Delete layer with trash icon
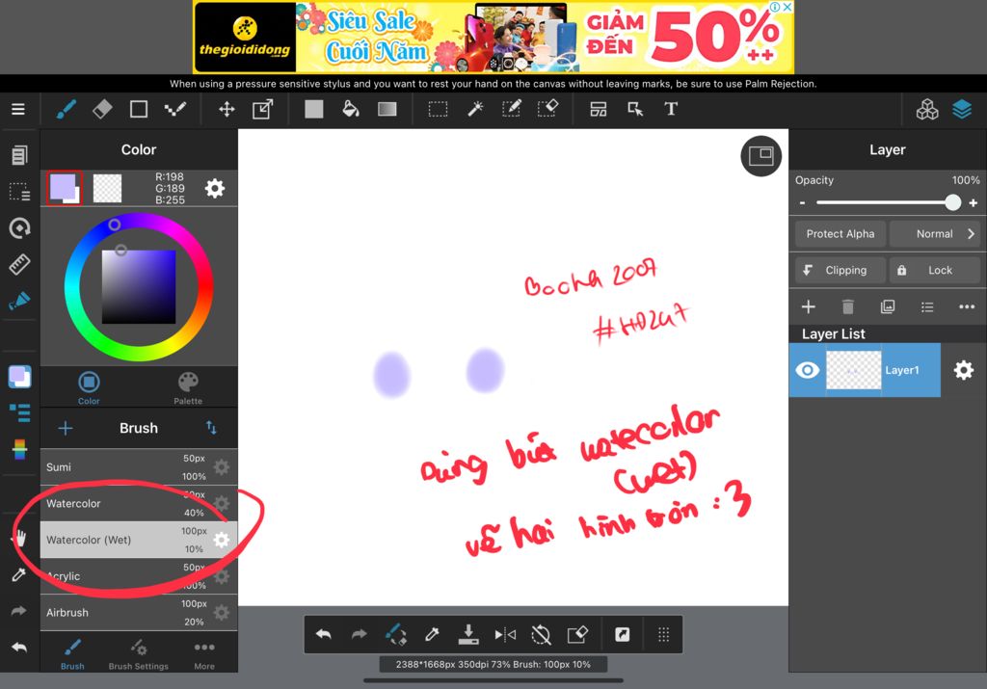Screen dimensions: 987x689 pyautogui.click(x=848, y=306)
